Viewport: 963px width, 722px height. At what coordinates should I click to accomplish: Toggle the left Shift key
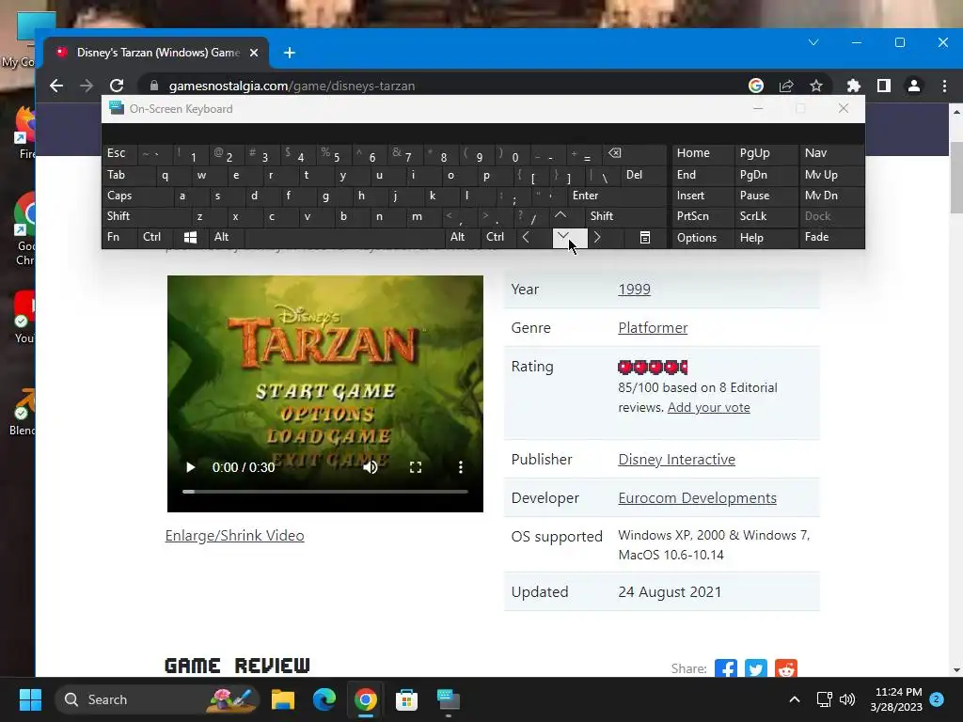(x=146, y=216)
